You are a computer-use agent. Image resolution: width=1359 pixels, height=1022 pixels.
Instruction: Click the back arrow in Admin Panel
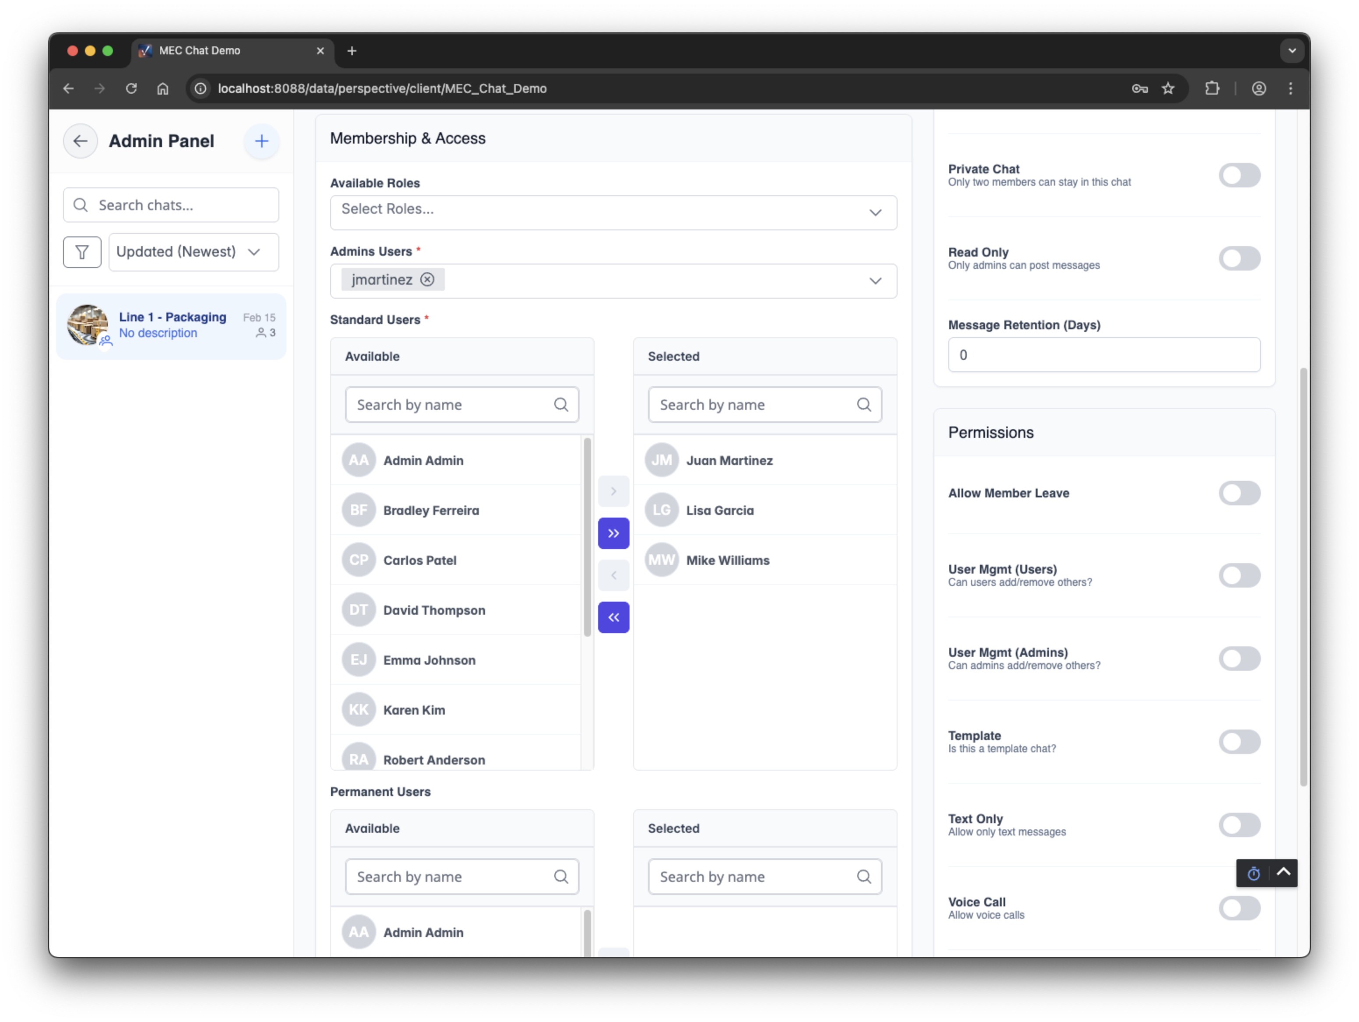(80, 141)
